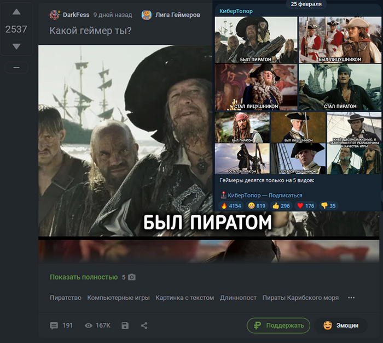Collapse the post using the minus button
The image size is (383, 343).
(16, 67)
